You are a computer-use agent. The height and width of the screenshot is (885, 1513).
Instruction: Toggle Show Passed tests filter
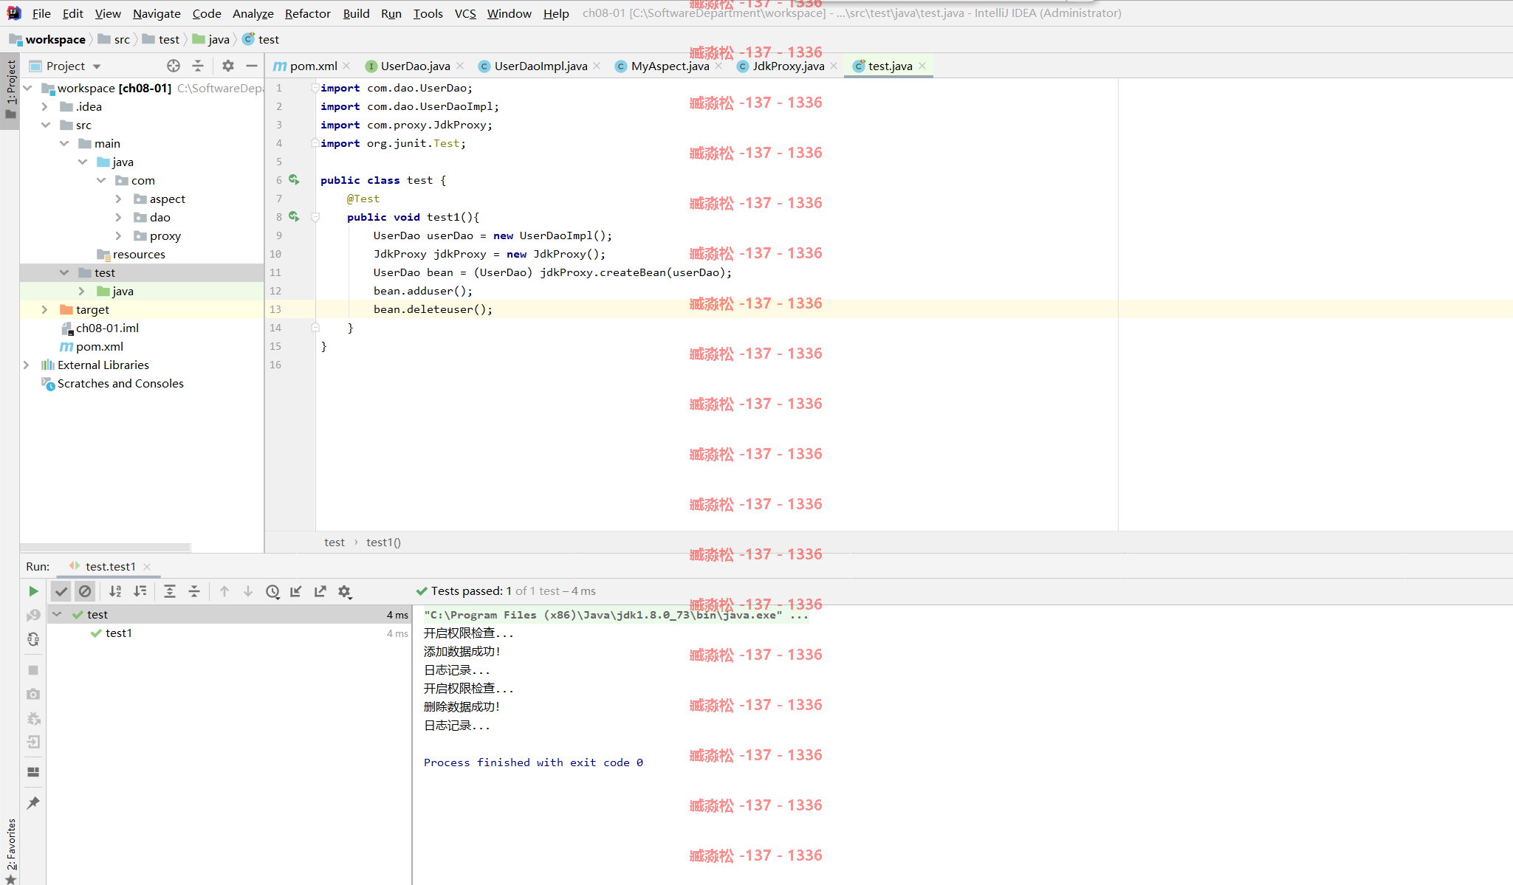coord(61,591)
